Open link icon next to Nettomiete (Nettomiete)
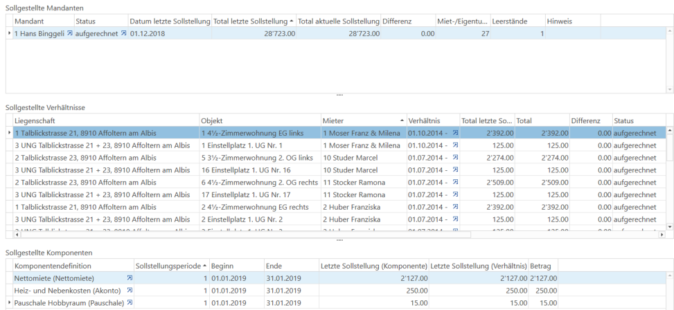 click(130, 278)
